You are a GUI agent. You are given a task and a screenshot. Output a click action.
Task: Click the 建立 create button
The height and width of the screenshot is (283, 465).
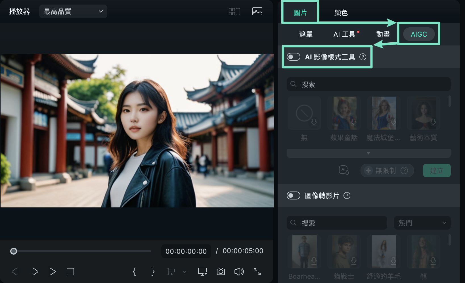(437, 170)
